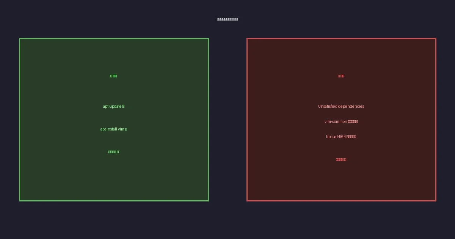Click the 'apt update' line
The height and width of the screenshot is (239, 455).
click(x=114, y=106)
